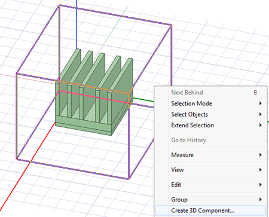Click the Go to History entry
The width and height of the screenshot is (269, 217).
click(x=211, y=140)
